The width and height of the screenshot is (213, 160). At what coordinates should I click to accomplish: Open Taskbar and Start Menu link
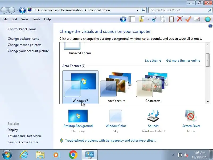point(24,136)
